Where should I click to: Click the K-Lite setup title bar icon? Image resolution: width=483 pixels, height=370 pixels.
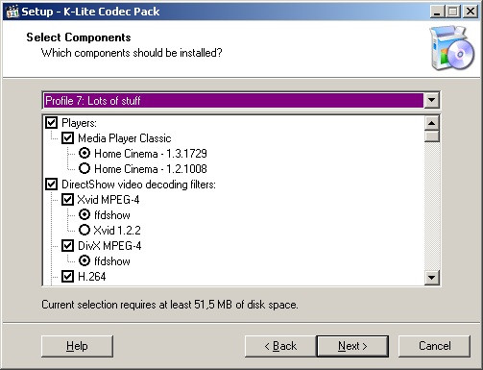coord(12,12)
